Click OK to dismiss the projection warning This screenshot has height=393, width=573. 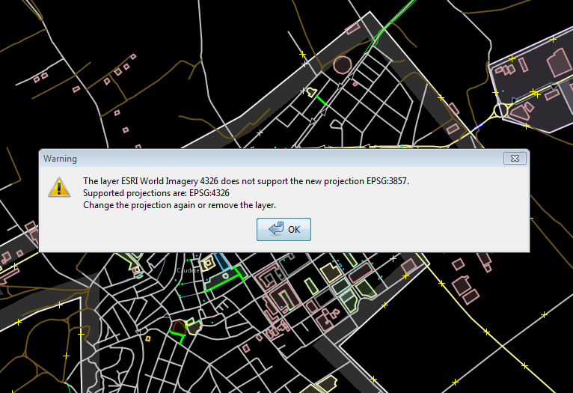tap(284, 229)
